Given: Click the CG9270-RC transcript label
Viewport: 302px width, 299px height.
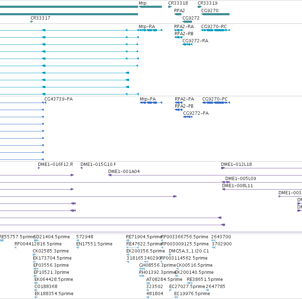Looking at the screenshot, I should tap(214, 26).
